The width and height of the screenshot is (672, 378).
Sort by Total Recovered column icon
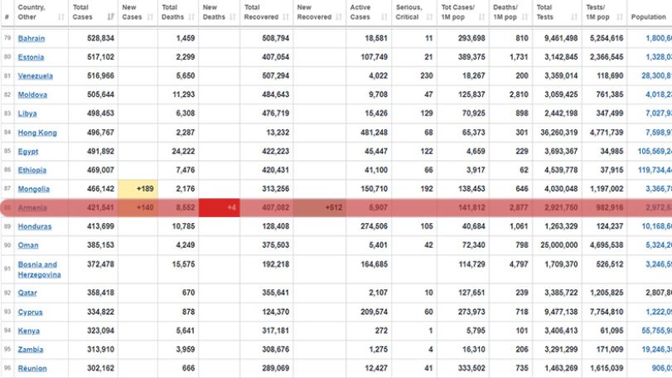click(x=286, y=17)
